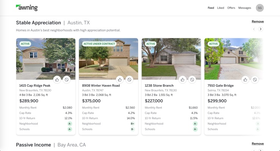Image resolution: width=280 pixels, height=151 pixels.
Task: Open 1415 Cap Ridge Peak address link
Action: click(x=35, y=86)
